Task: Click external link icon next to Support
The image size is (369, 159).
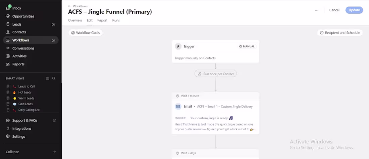Action: click(x=54, y=120)
